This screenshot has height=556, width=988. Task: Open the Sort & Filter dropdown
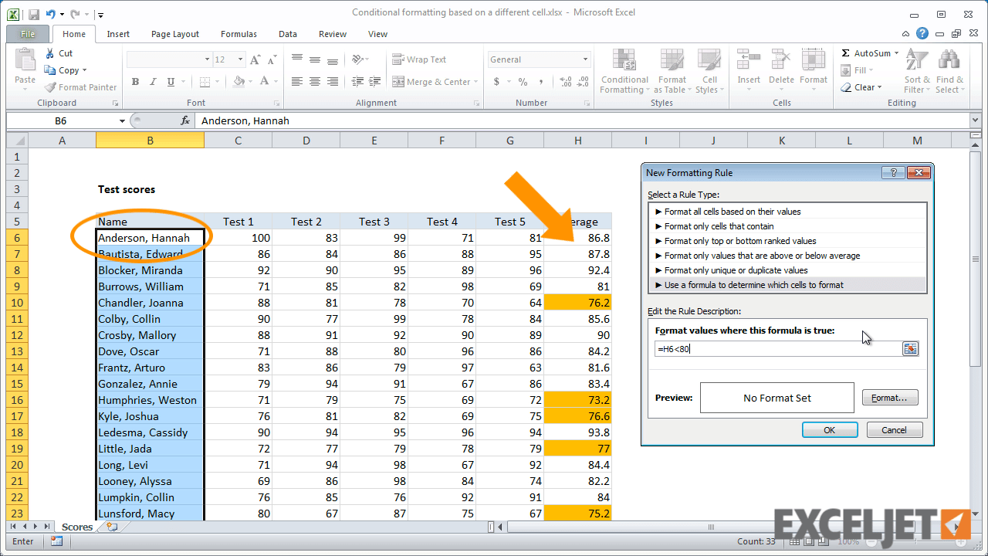tap(915, 71)
